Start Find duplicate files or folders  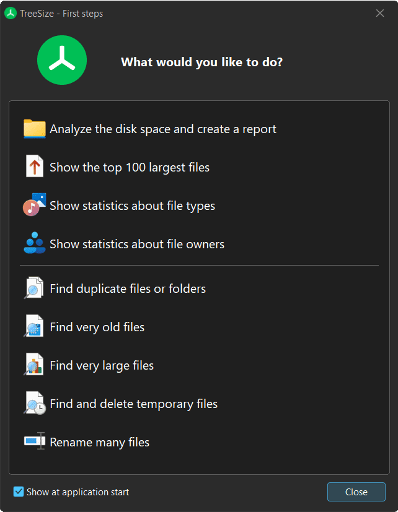(x=128, y=289)
